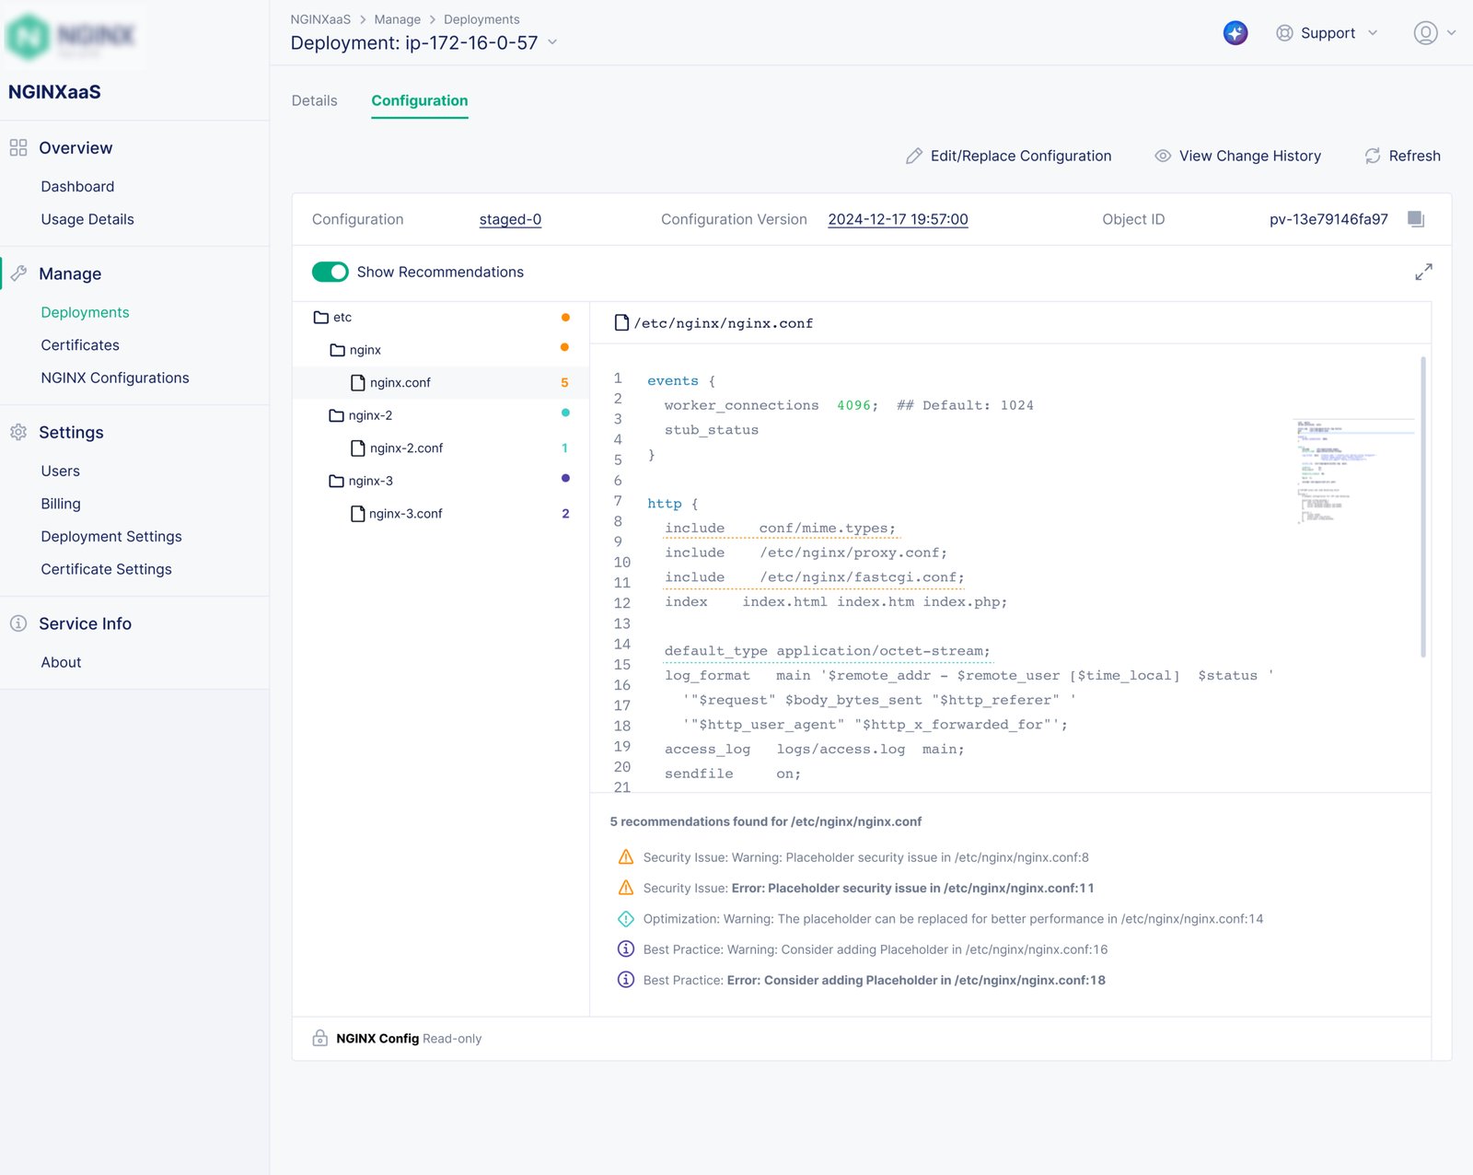Expand the configuration editor to fullscreen

point(1423,272)
